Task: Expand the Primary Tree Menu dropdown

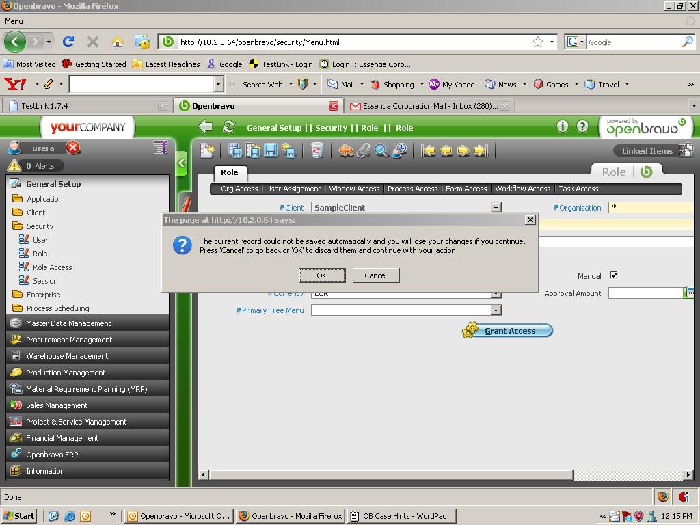Action: 496,310
